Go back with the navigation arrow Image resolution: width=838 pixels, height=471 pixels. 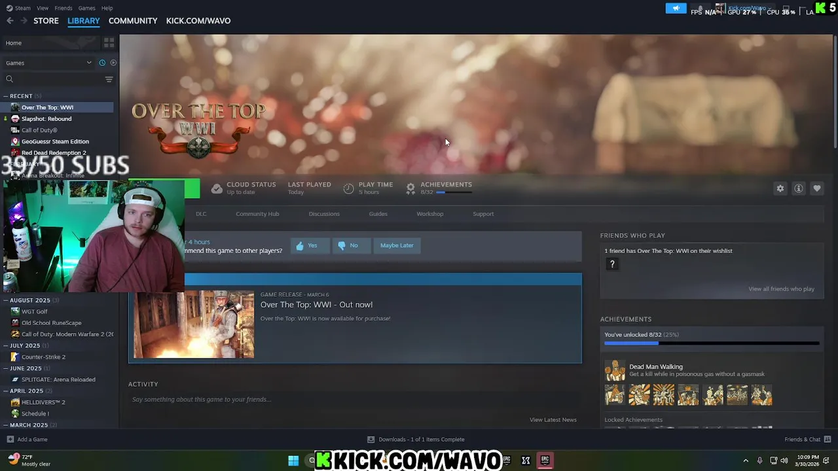tap(10, 21)
